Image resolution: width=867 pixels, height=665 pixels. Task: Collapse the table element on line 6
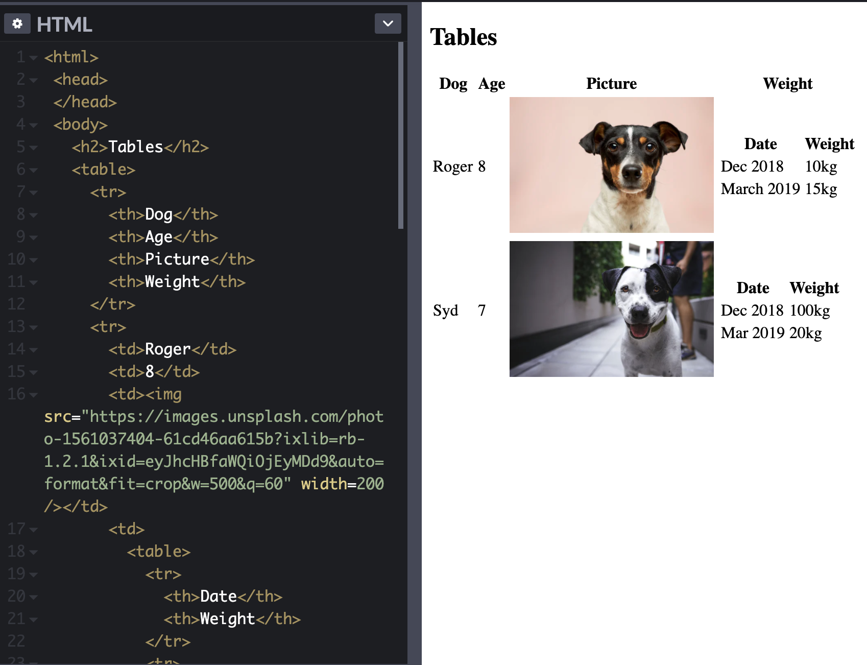tap(33, 169)
